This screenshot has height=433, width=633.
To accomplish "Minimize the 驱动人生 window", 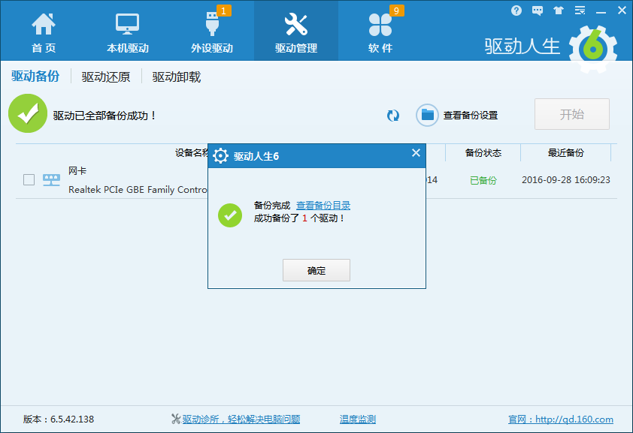I will 601,11.
